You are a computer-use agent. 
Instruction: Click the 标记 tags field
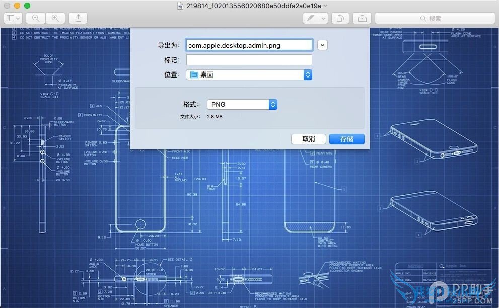point(249,60)
